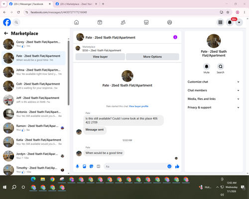
Task: Click the conversation list scrollbar
Action: [x=68, y=73]
